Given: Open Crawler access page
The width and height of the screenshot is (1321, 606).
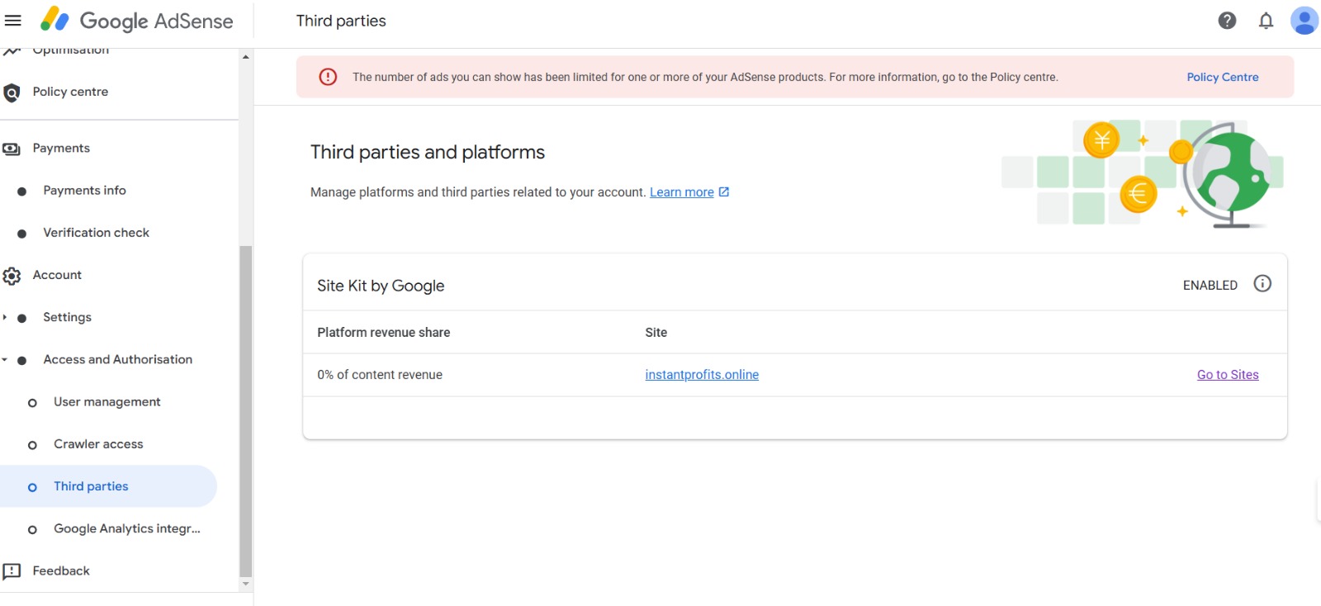Looking at the screenshot, I should pos(98,444).
